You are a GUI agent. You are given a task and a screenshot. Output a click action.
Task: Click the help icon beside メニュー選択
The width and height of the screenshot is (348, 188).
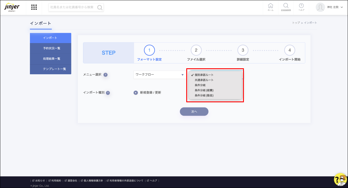106,75
